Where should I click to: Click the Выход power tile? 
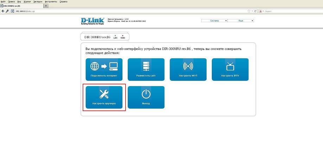(146, 97)
